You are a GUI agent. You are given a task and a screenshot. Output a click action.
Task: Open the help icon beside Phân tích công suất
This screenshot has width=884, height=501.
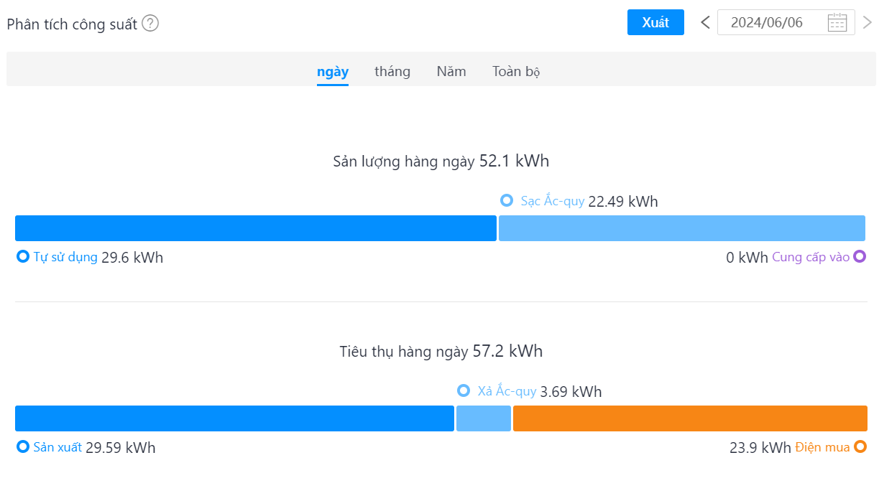150,24
